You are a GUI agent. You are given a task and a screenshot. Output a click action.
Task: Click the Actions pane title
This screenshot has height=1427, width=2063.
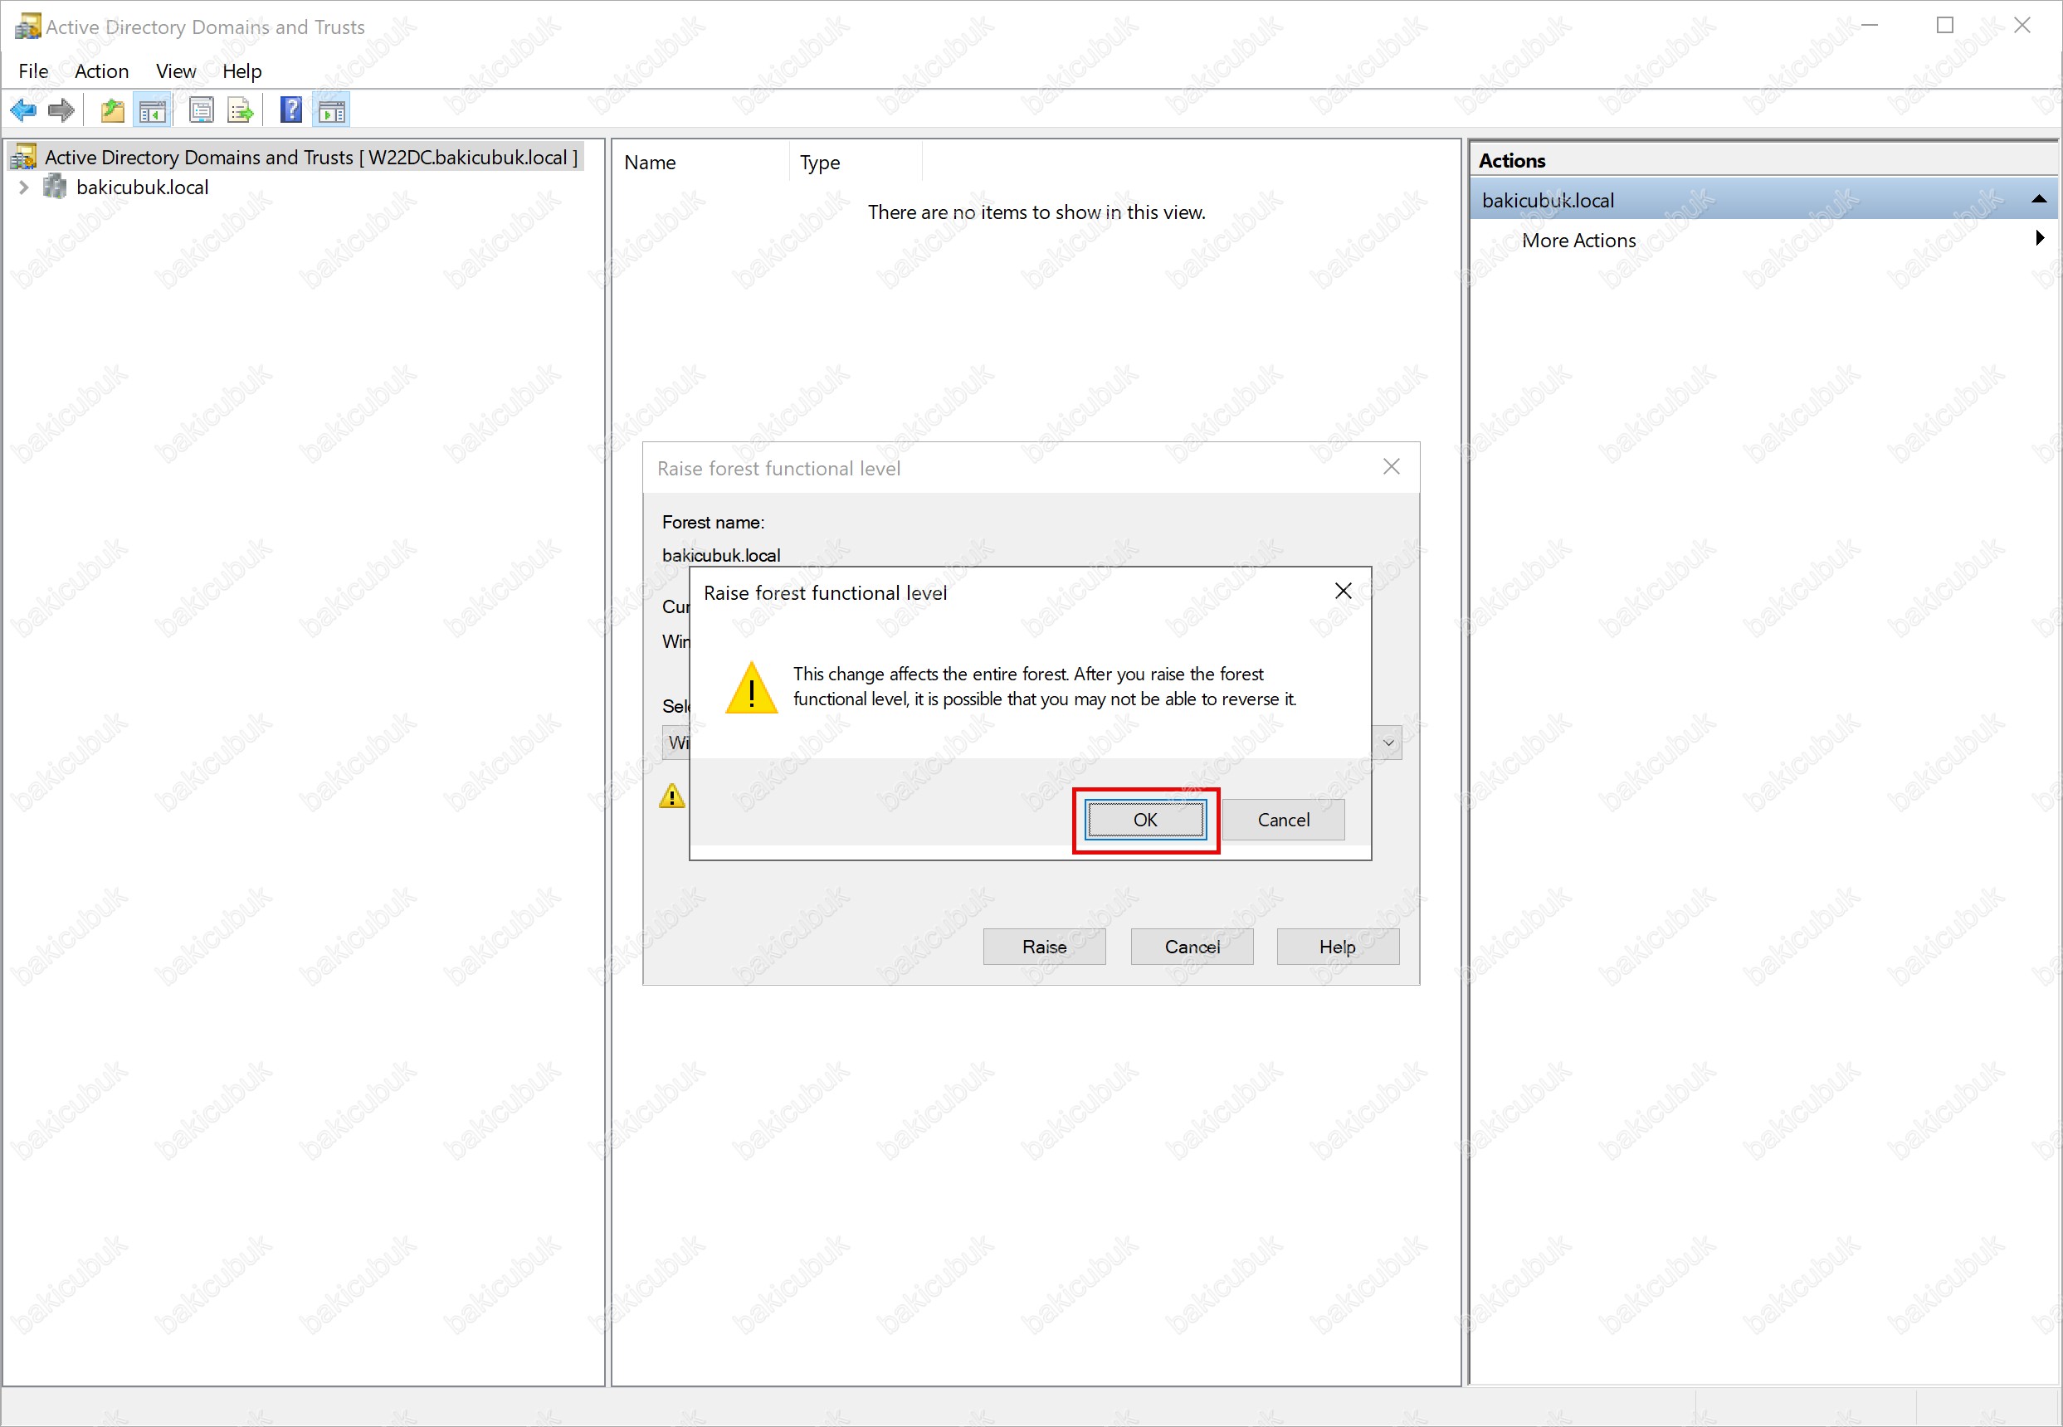(1511, 161)
